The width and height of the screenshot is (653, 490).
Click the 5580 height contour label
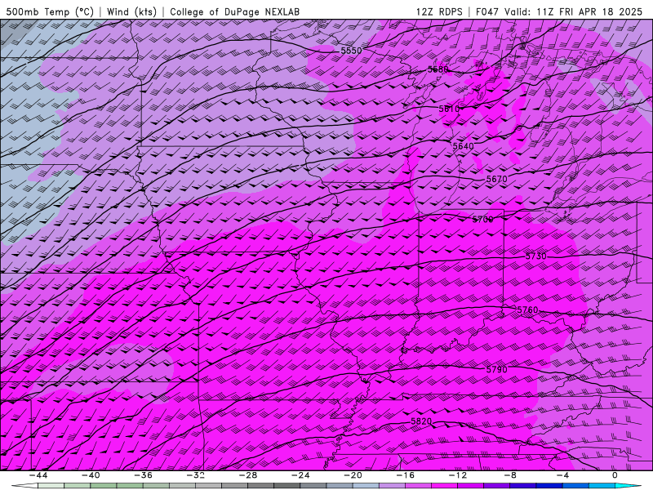(438, 69)
